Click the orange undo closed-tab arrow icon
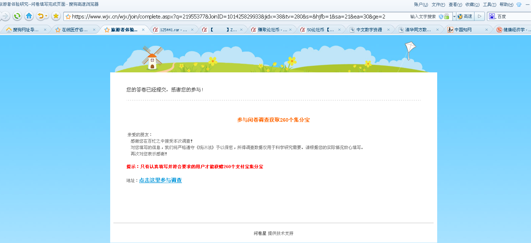Viewport: 531px width, 243px height. coord(41,16)
